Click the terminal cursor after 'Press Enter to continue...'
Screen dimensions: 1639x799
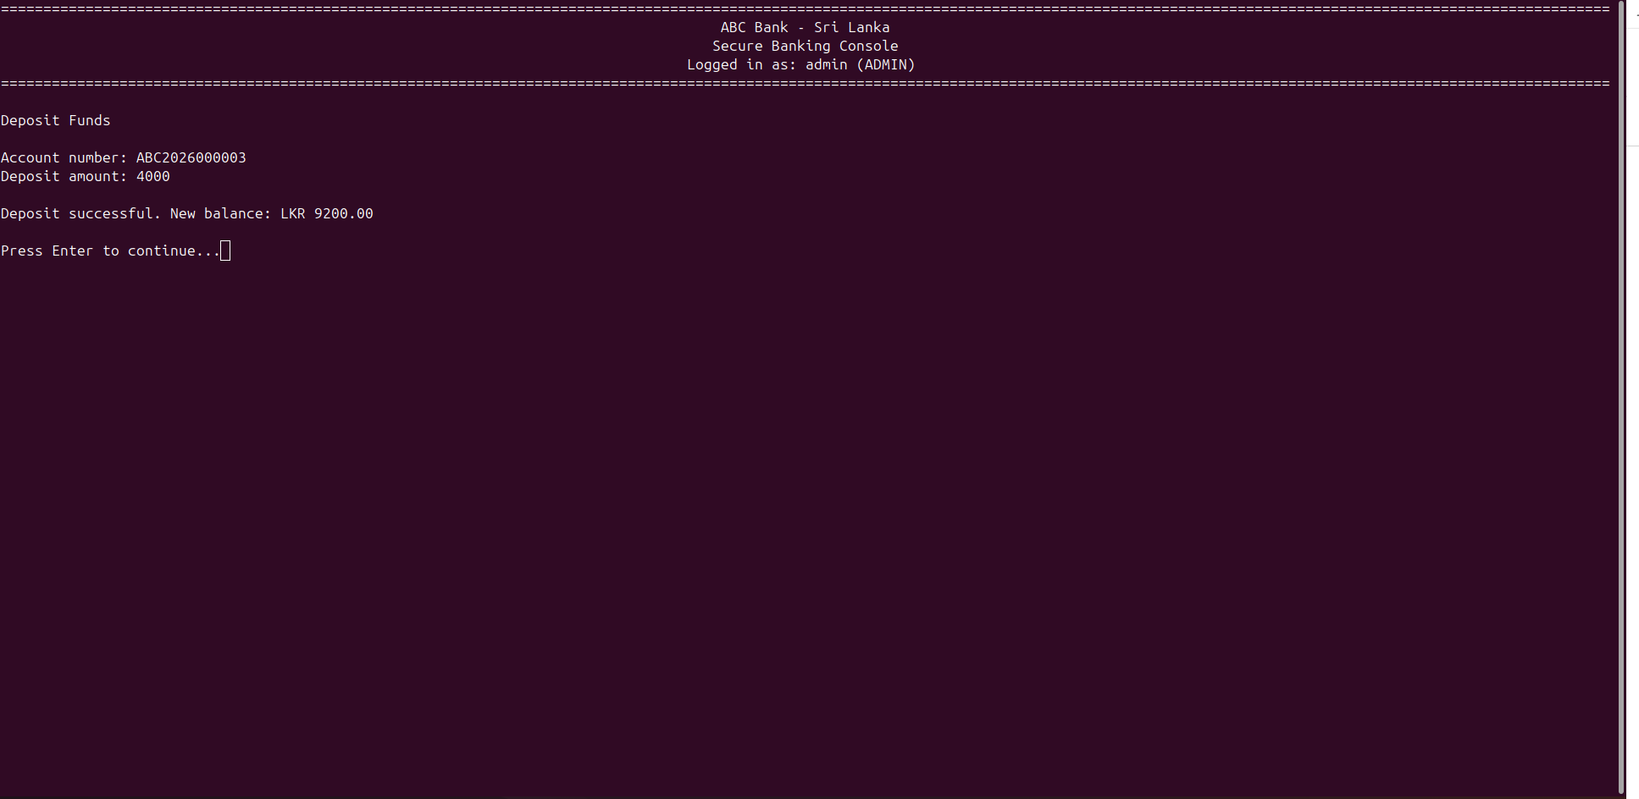pos(225,251)
